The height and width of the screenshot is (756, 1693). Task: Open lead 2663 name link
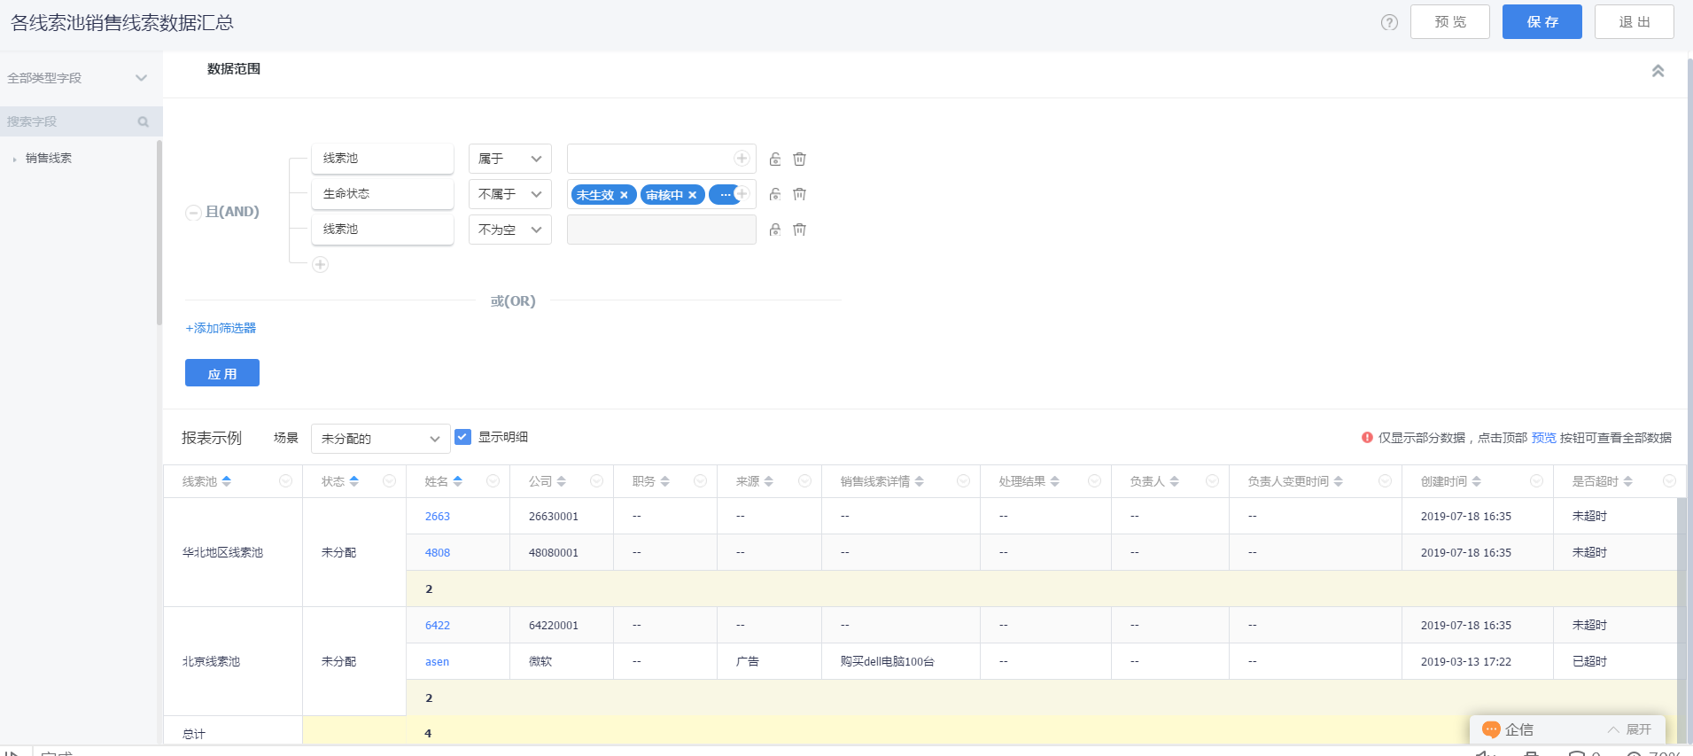[x=438, y=517]
